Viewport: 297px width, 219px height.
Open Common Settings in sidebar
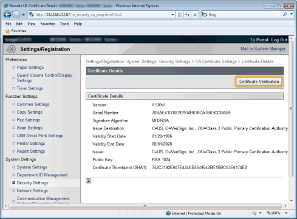33,104
